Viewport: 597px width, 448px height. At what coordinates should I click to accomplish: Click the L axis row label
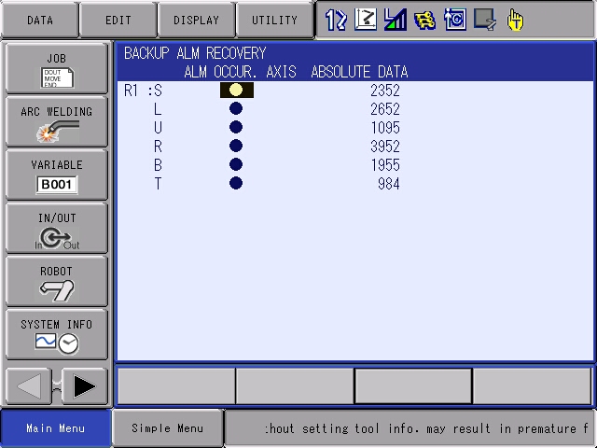(158, 109)
